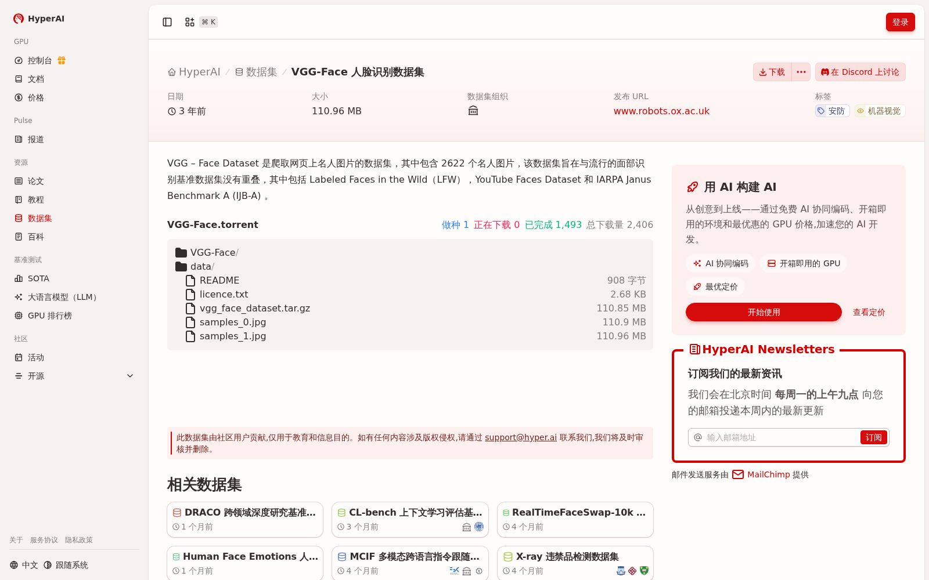Open 文档 in sidebar
The height and width of the screenshot is (580, 929).
[x=36, y=79]
